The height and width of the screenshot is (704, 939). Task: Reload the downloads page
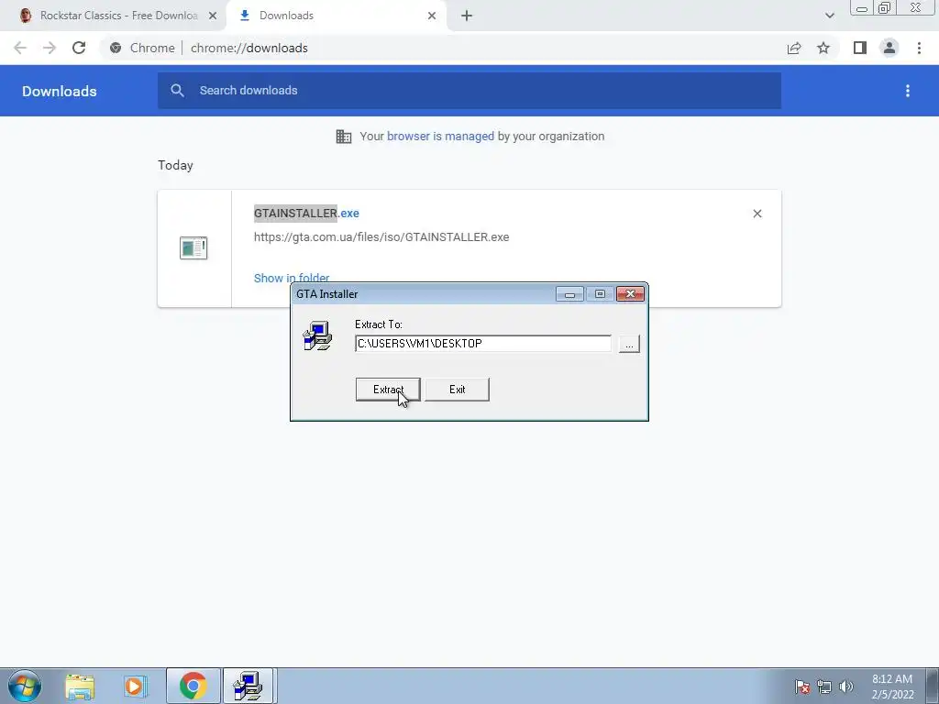coord(79,48)
